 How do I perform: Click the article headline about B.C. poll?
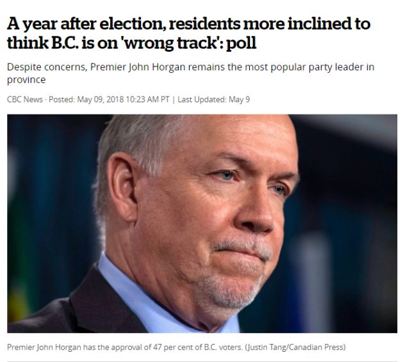[188, 33]
